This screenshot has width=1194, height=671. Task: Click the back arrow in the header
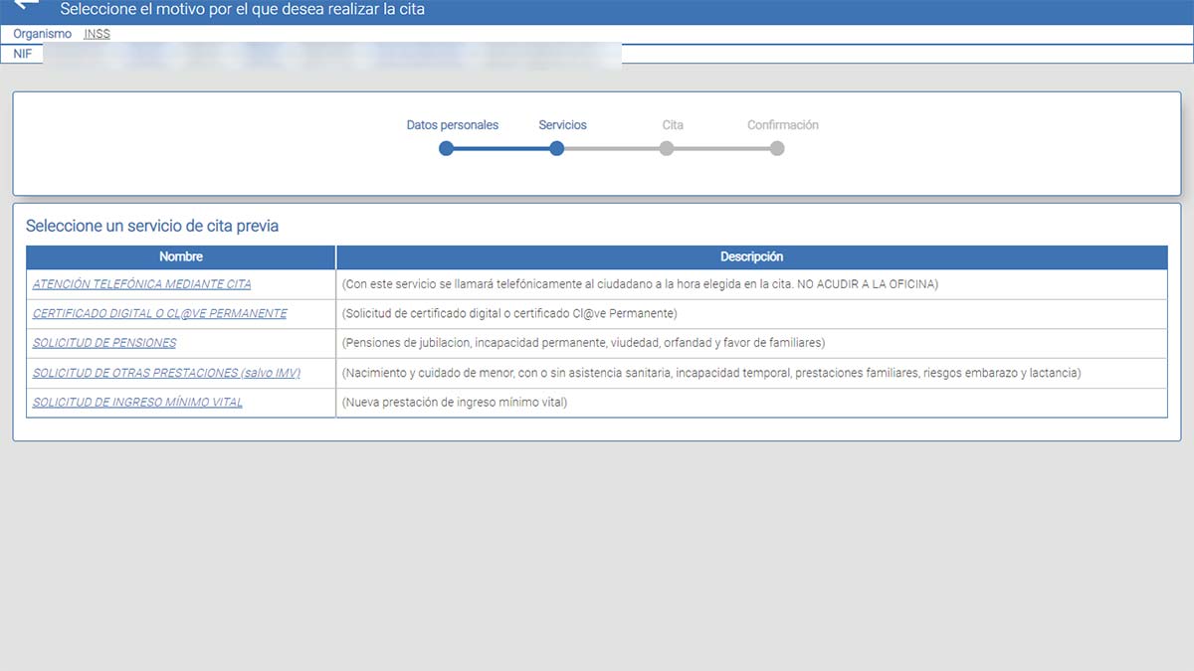(x=27, y=7)
